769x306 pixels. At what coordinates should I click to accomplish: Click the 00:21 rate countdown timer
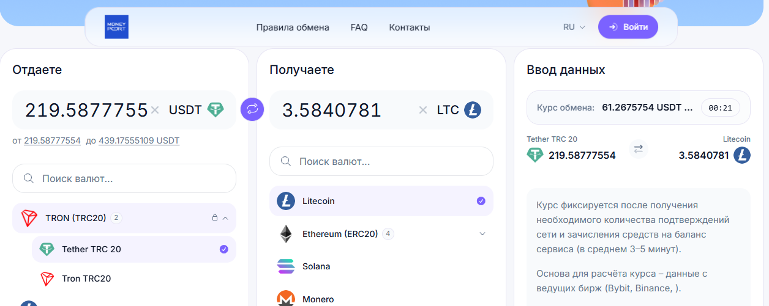[x=721, y=107]
